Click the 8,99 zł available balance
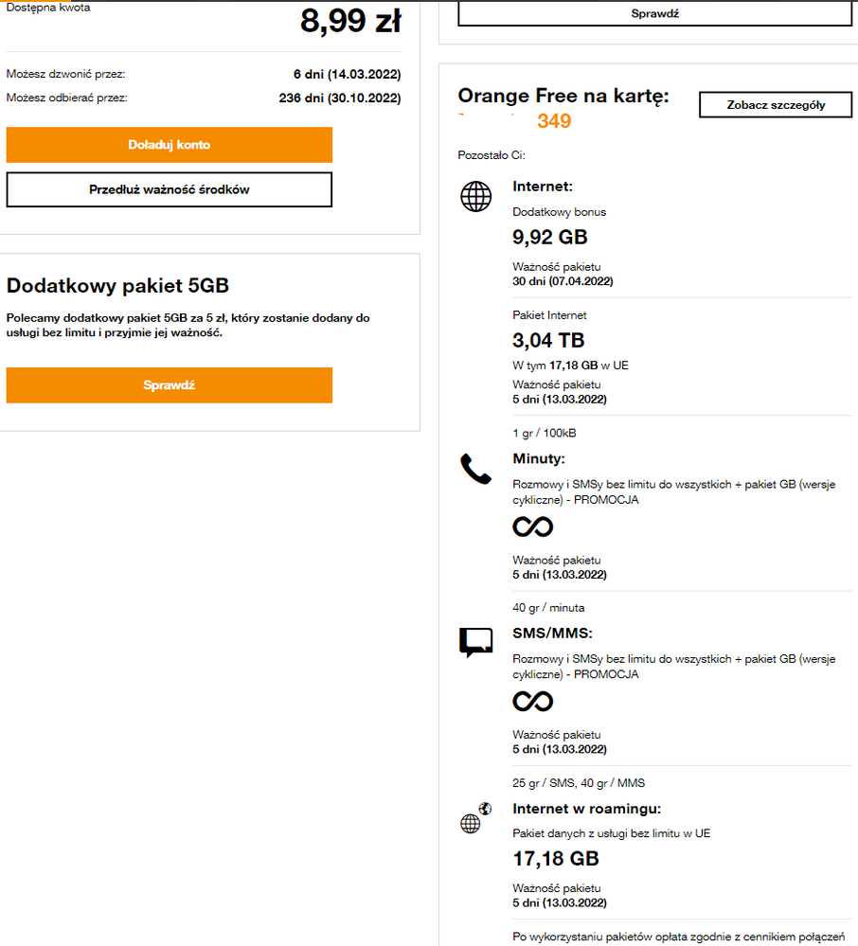The height and width of the screenshot is (946, 858). click(349, 20)
